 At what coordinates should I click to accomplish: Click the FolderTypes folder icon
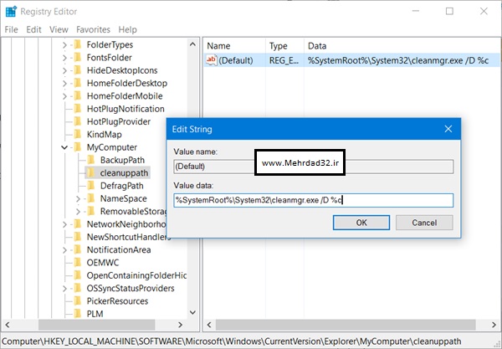point(78,44)
